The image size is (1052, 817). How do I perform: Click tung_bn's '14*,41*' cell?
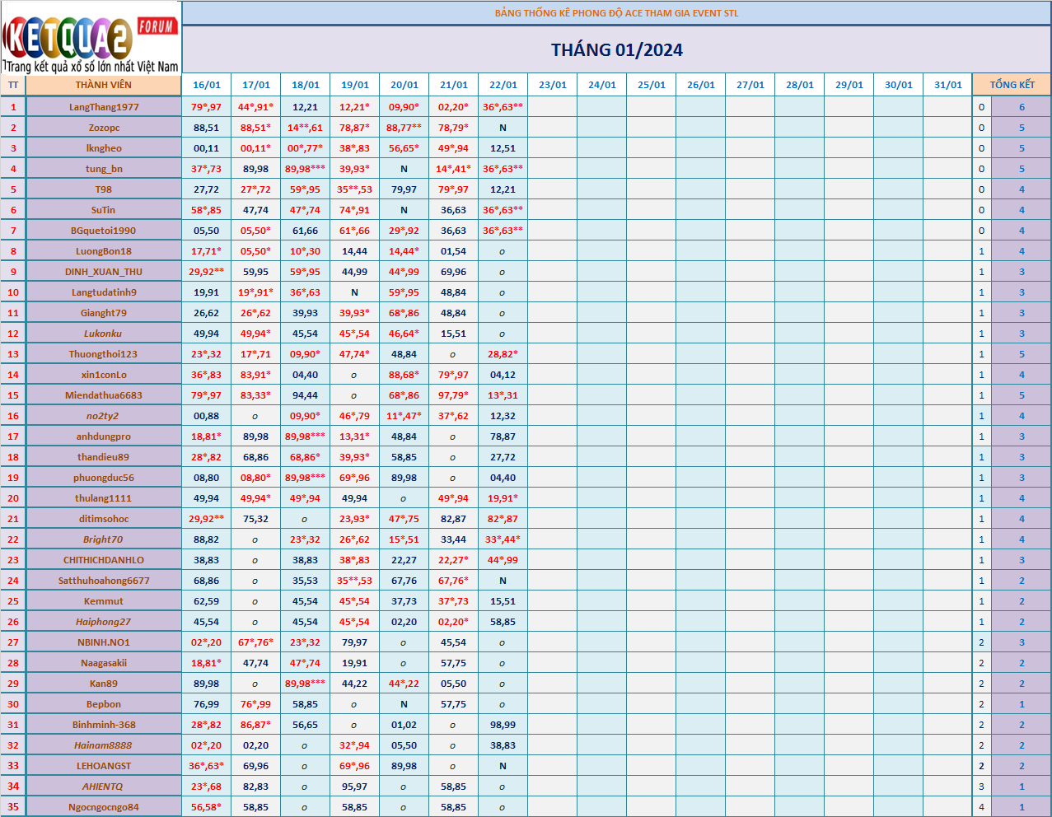454,169
